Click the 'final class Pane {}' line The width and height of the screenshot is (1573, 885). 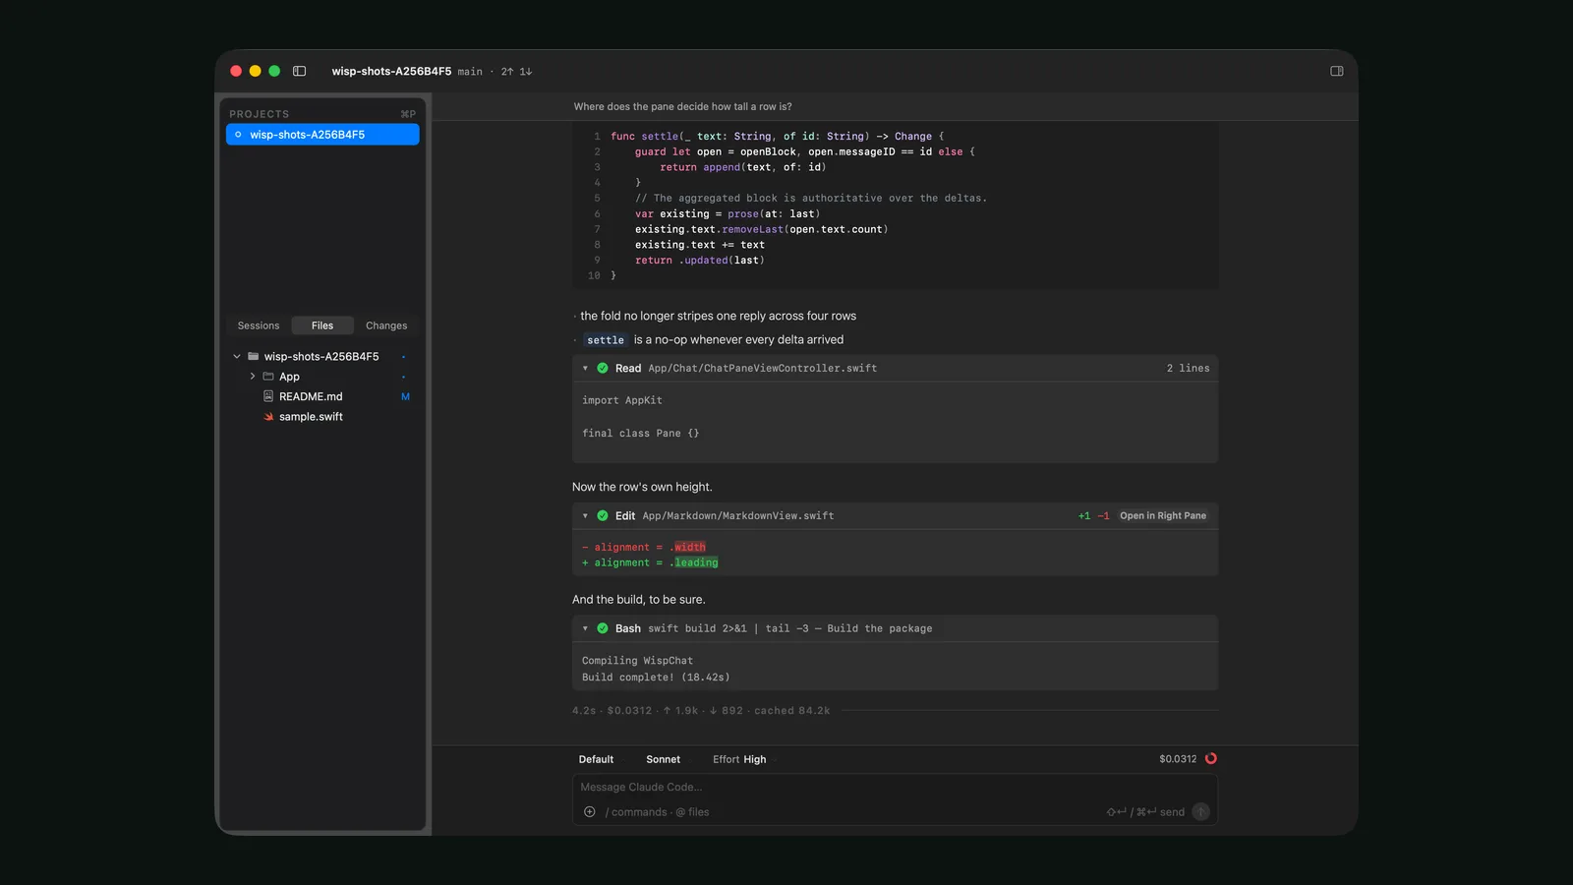pos(640,433)
